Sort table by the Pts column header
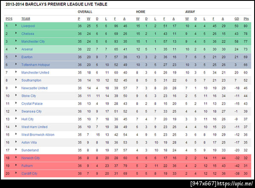This screenshot has width=255, height=188. pyautogui.click(x=246, y=19)
